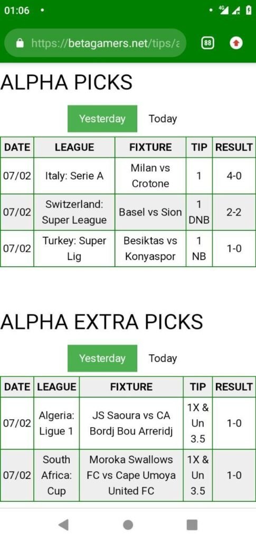Switch to Today in Alpha Extra Picks
This screenshot has height=542, width=256.
pyautogui.click(x=163, y=358)
